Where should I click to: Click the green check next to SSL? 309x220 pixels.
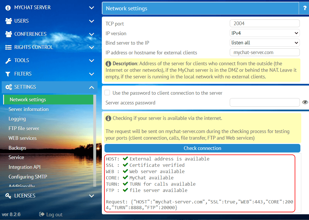pyautogui.click(x=125, y=165)
